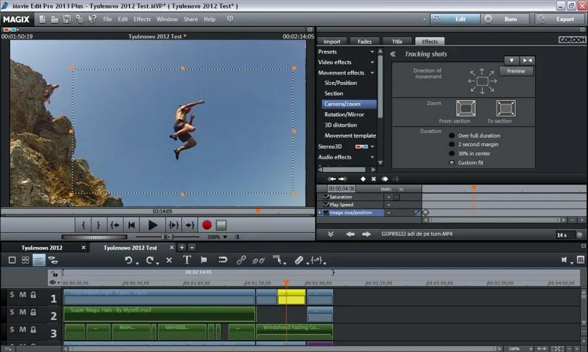
Task: Jump to range end button
Action: point(189,225)
